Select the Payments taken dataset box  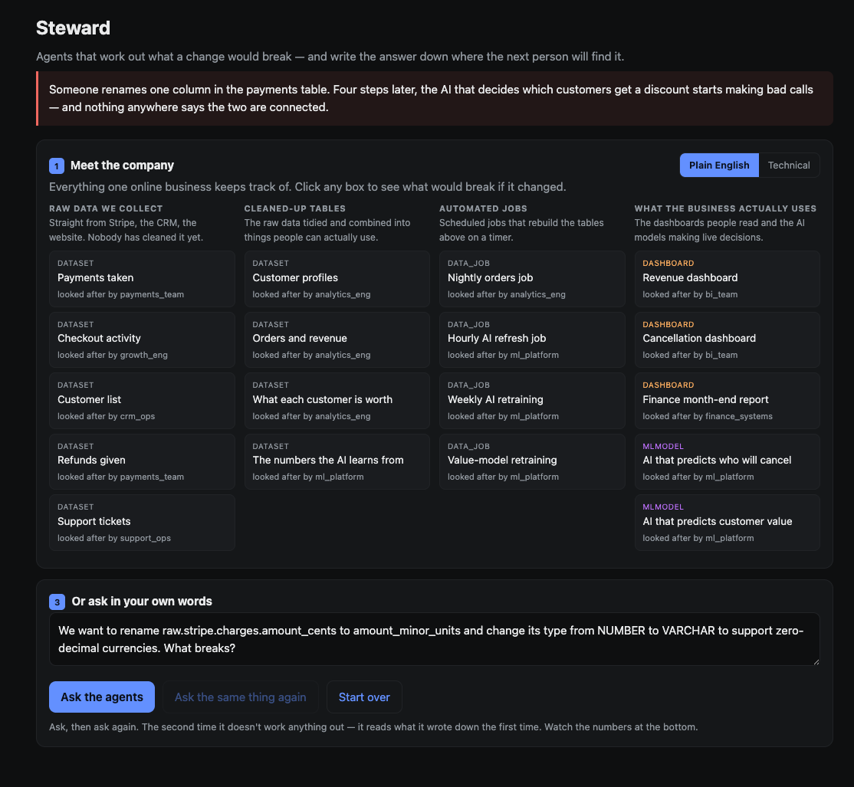pos(142,279)
